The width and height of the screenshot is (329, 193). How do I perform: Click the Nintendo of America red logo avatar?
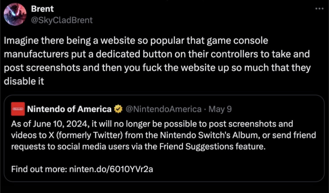click(18, 109)
